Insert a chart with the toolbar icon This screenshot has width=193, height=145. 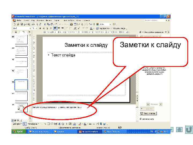[71, 24]
